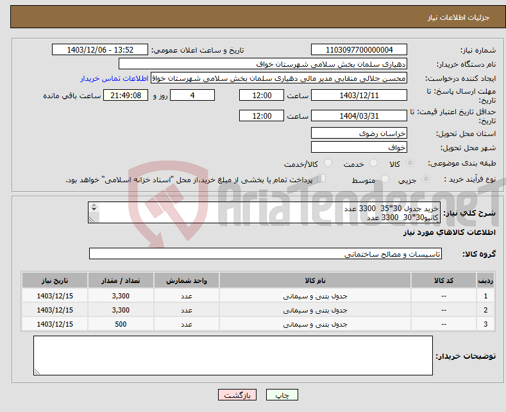Click the quantity 3,300 in row 1
Image resolution: width=506 pixels, height=412 pixels.
pyautogui.click(x=121, y=296)
